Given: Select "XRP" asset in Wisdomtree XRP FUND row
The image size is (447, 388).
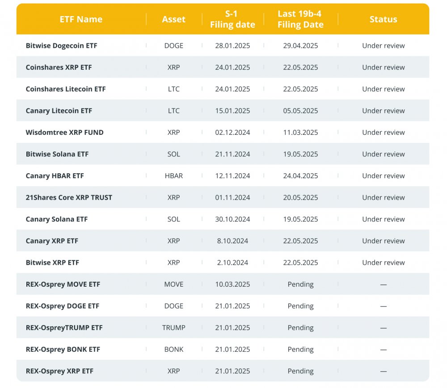Looking at the screenshot, I should 173,132.
